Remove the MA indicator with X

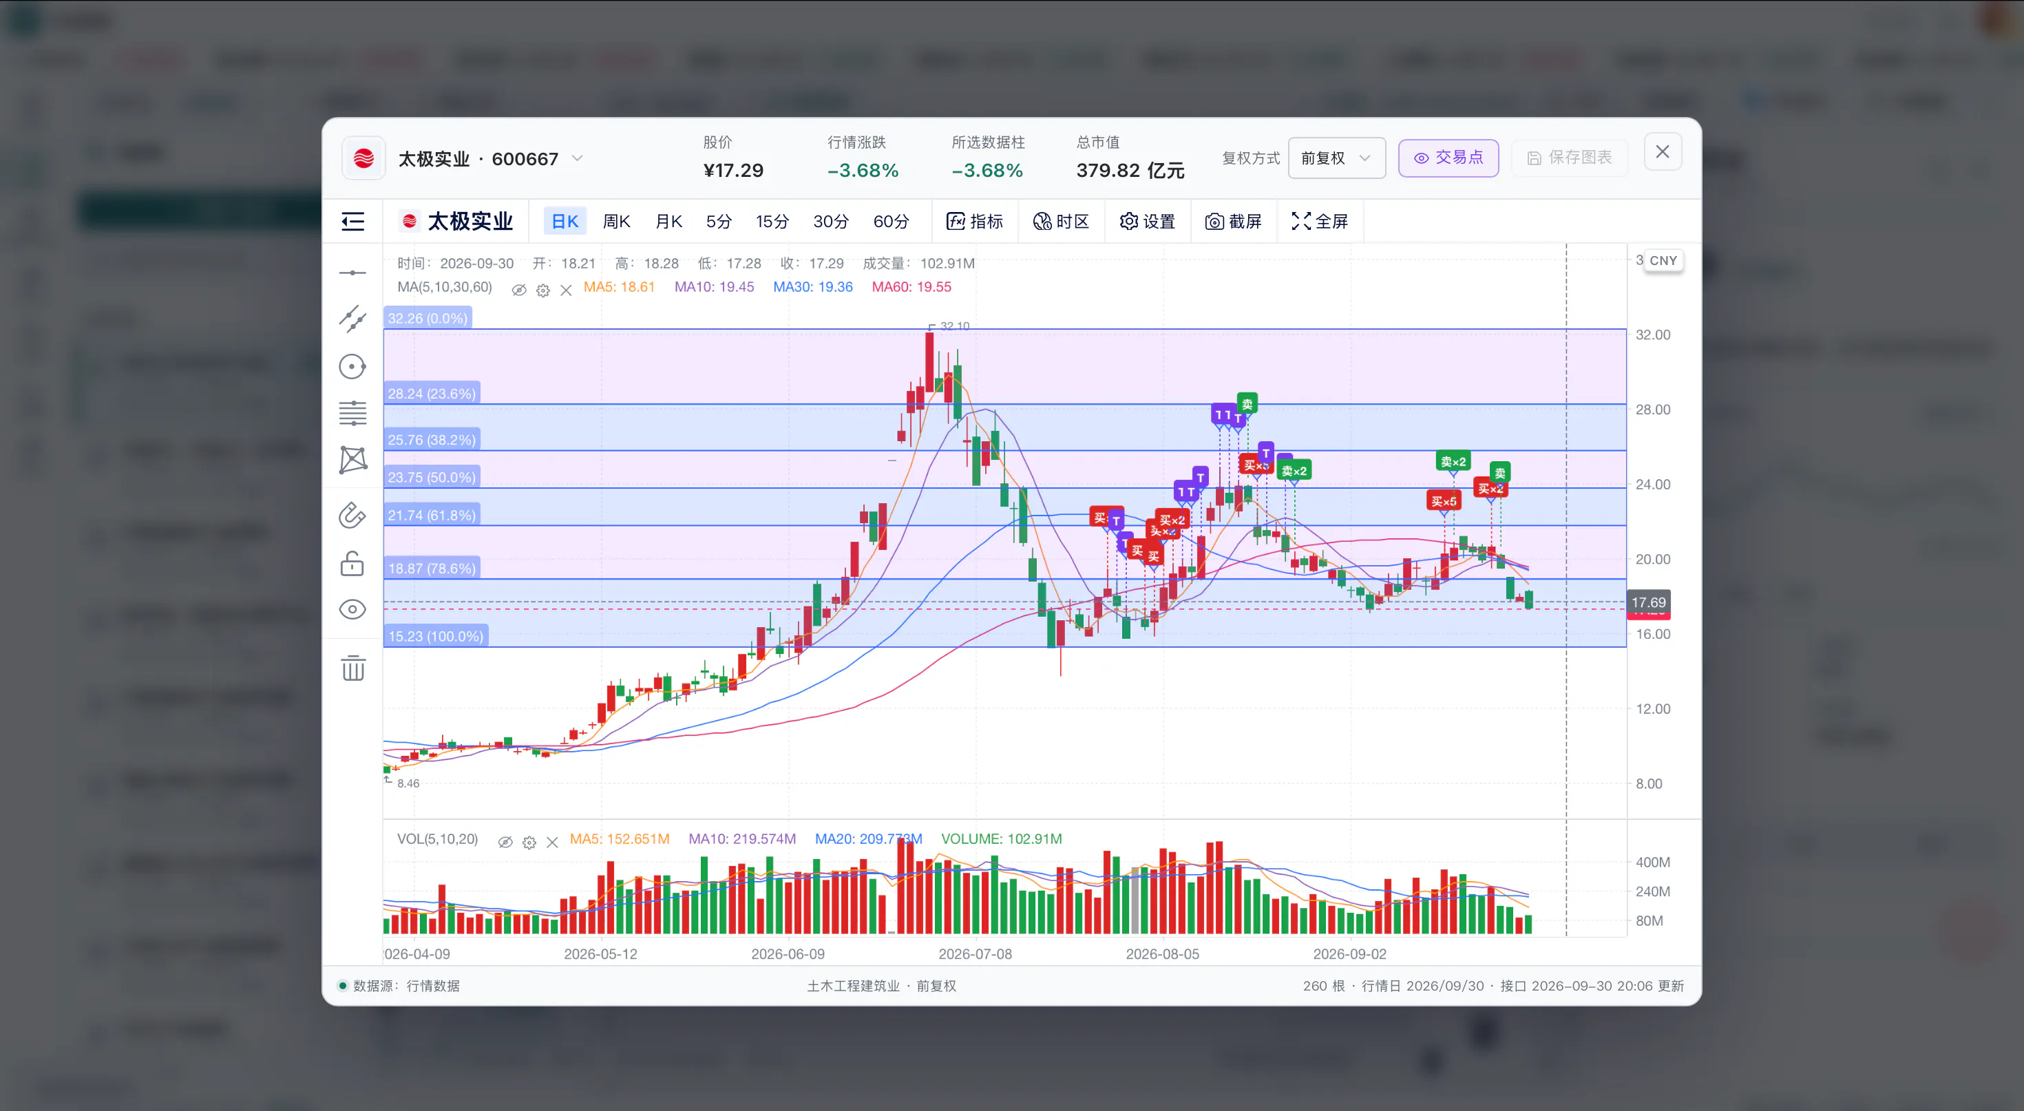click(x=566, y=290)
